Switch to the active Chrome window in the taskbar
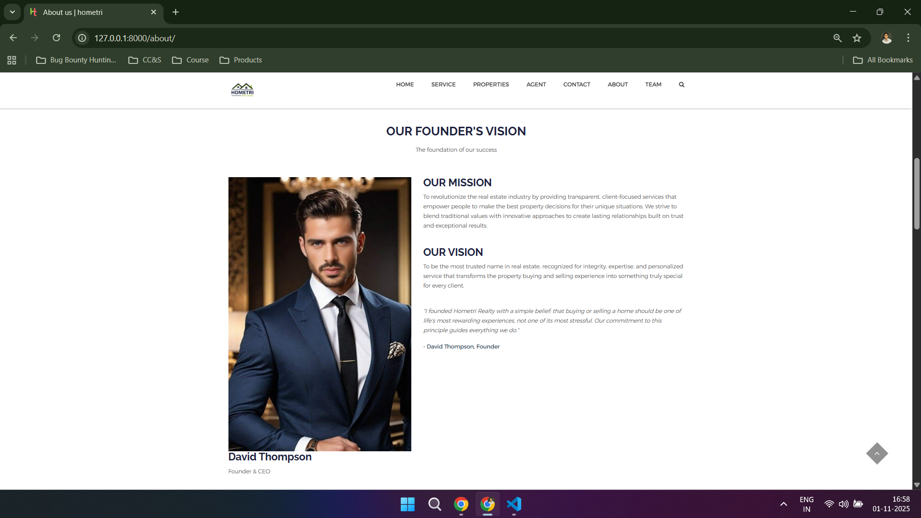921x518 pixels. coord(488,504)
